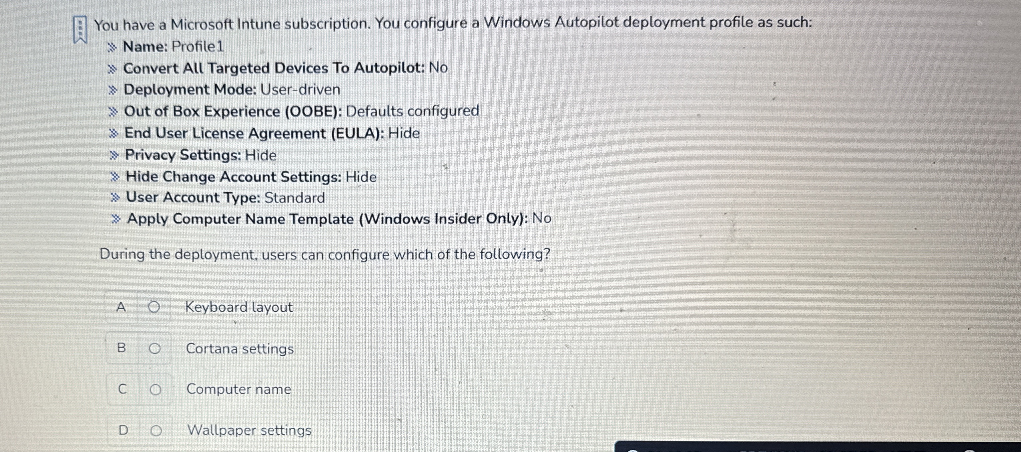
Task: Choose answer option B
Action: [122, 348]
